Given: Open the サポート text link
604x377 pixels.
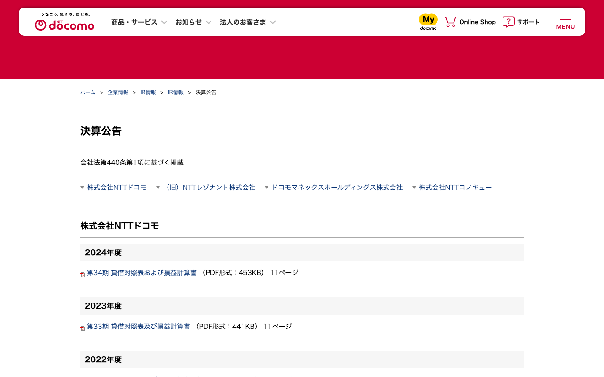Looking at the screenshot, I should (x=528, y=22).
